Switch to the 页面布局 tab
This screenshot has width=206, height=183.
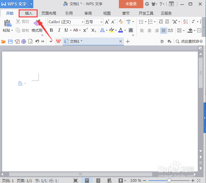49,13
